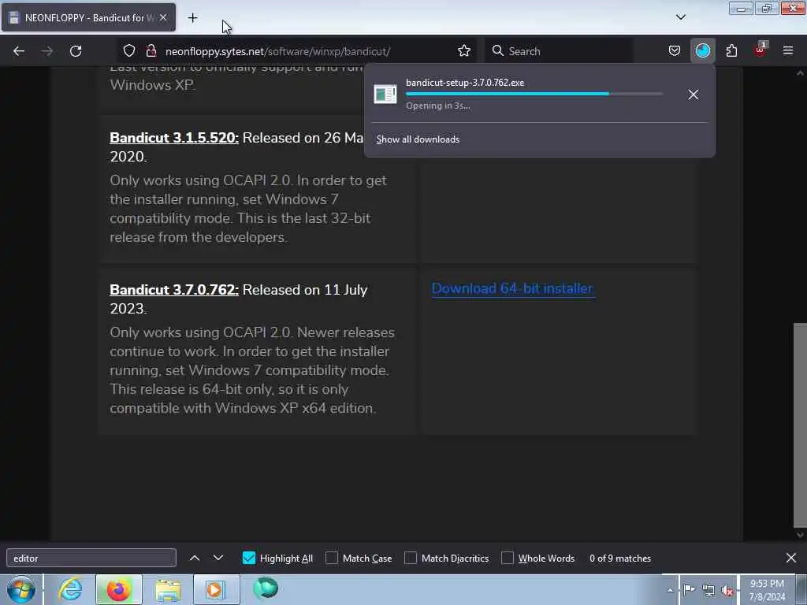Open network status tray icon
Screen dimensions: 807x605
(708, 591)
